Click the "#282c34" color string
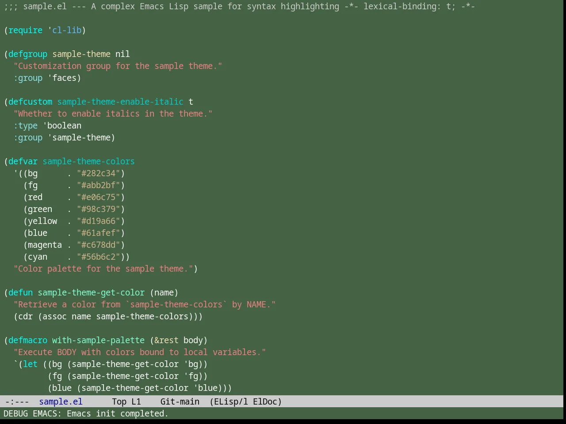This screenshot has width=566, height=424. tap(99, 173)
